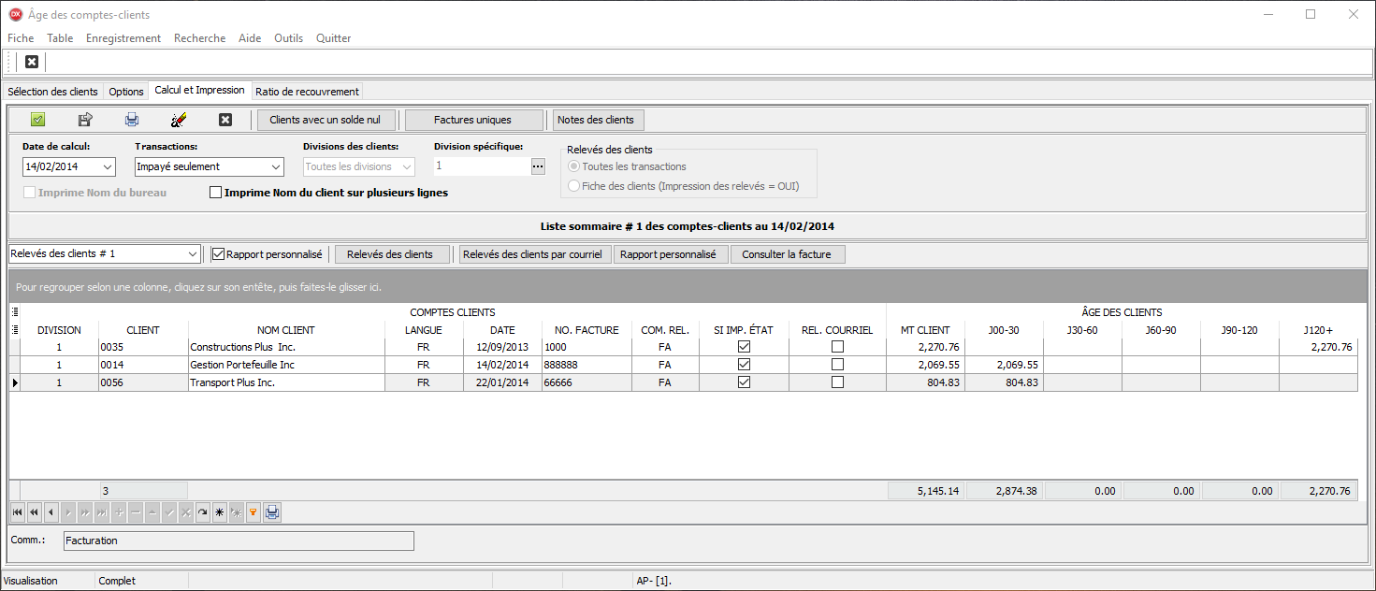1376x591 pixels.
Task: Switch to the Sélection des clients tab
Action: point(52,92)
